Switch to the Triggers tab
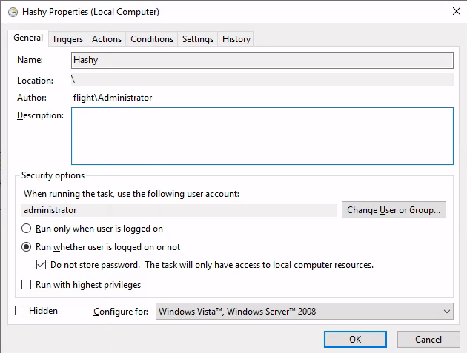 pyautogui.click(x=67, y=39)
